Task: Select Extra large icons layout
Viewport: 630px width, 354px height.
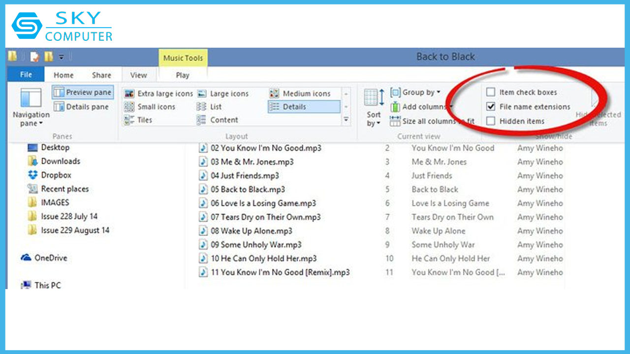Action: coord(158,93)
